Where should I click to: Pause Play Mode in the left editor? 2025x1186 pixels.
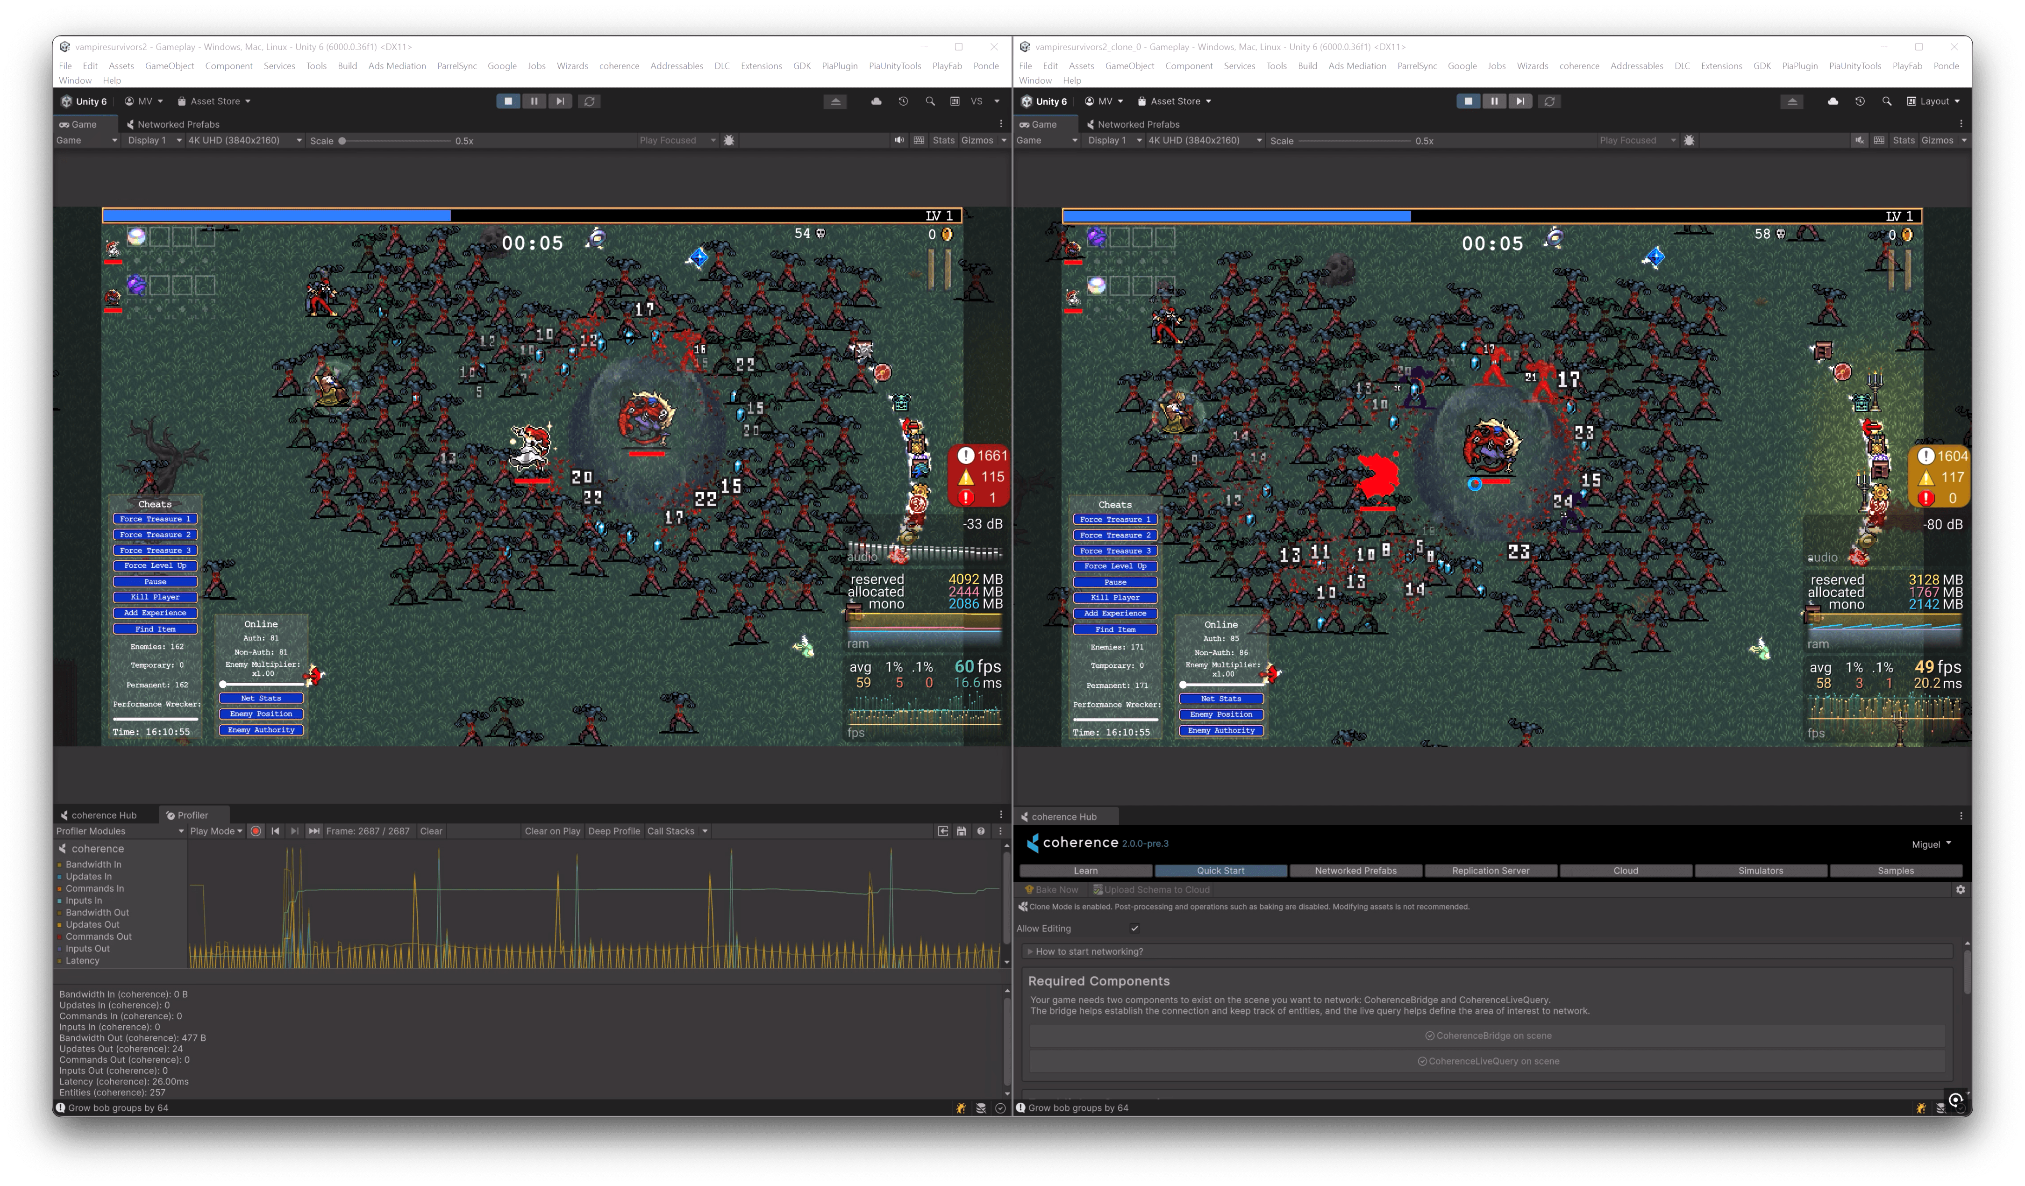(x=535, y=101)
